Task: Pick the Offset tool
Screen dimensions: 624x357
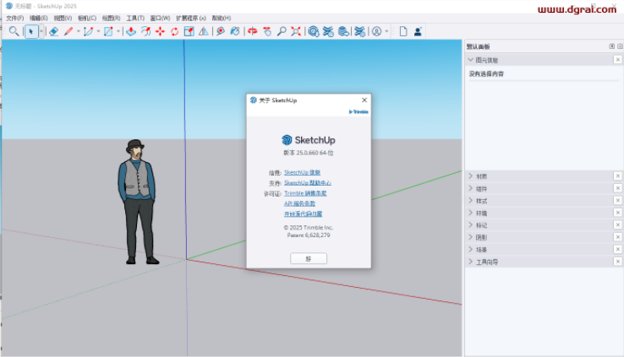Action: pyautogui.click(x=145, y=31)
